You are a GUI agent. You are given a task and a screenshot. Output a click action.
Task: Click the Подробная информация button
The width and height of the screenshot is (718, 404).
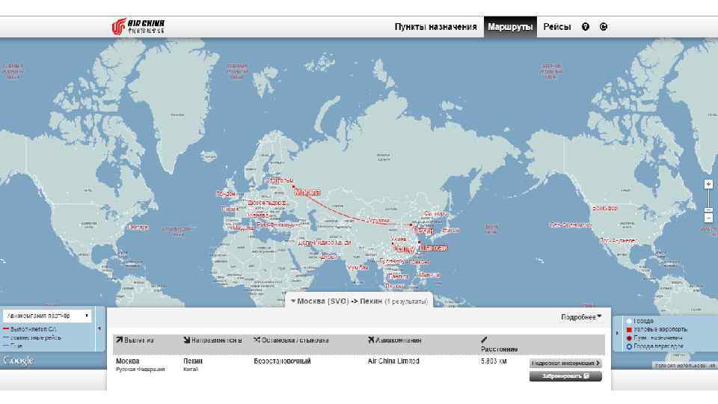pyautogui.click(x=565, y=364)
